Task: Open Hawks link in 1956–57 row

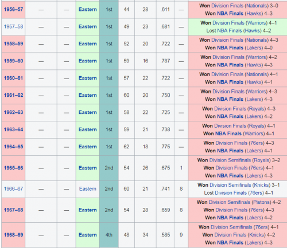Action: click(x=254, y=14)
